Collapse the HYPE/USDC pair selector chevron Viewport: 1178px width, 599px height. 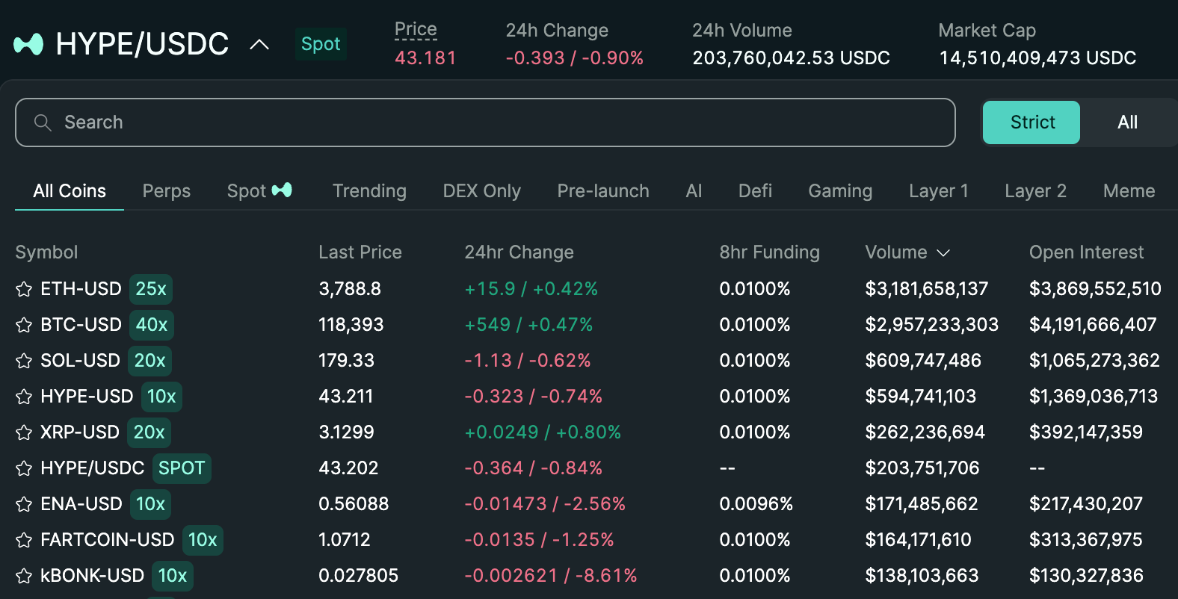tap(259, 45)
